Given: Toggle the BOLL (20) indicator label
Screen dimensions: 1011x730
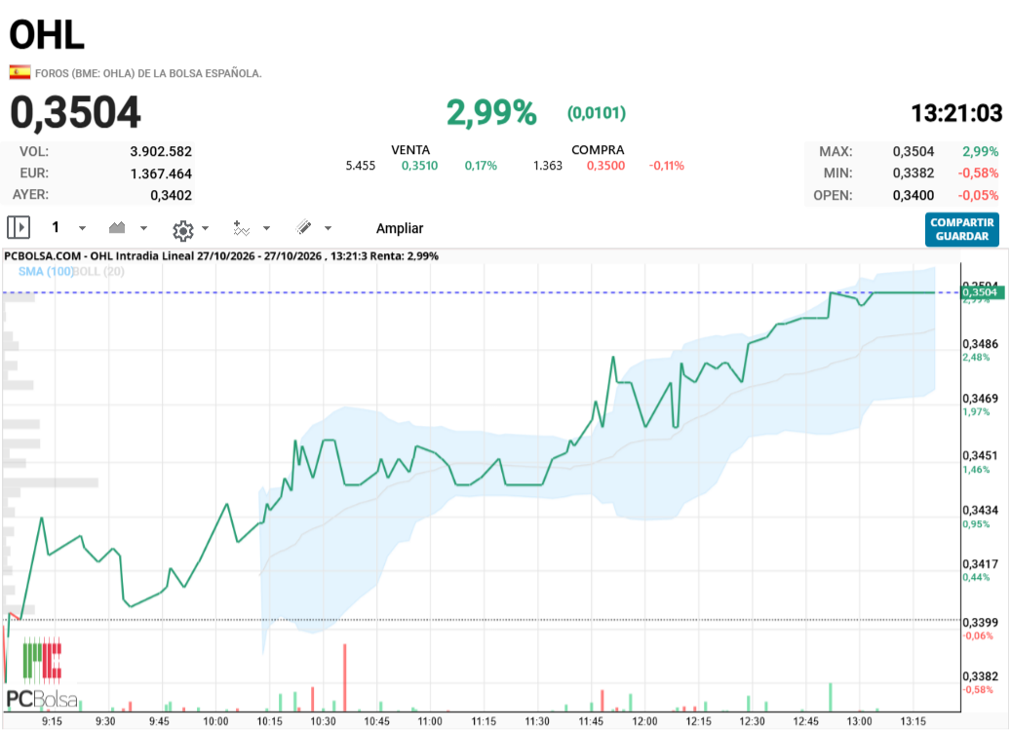Looking at the screenshot, I should (98, 271).
